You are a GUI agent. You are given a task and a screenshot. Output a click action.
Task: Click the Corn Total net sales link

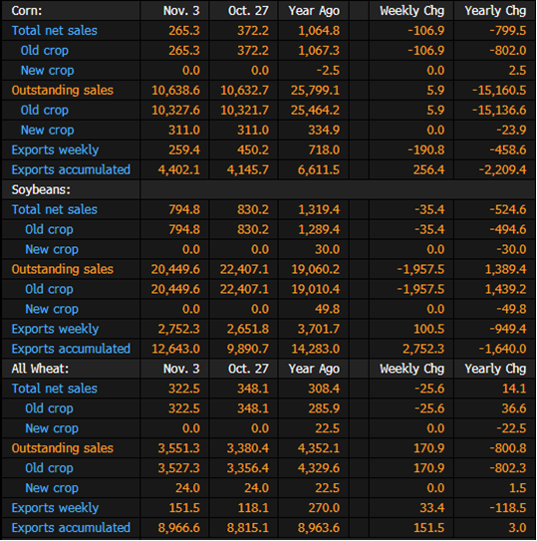coord(54,30)
